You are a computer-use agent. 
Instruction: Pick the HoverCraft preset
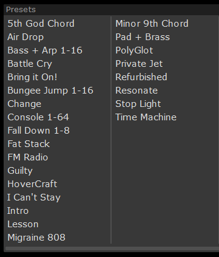click(x=32, y=184)
